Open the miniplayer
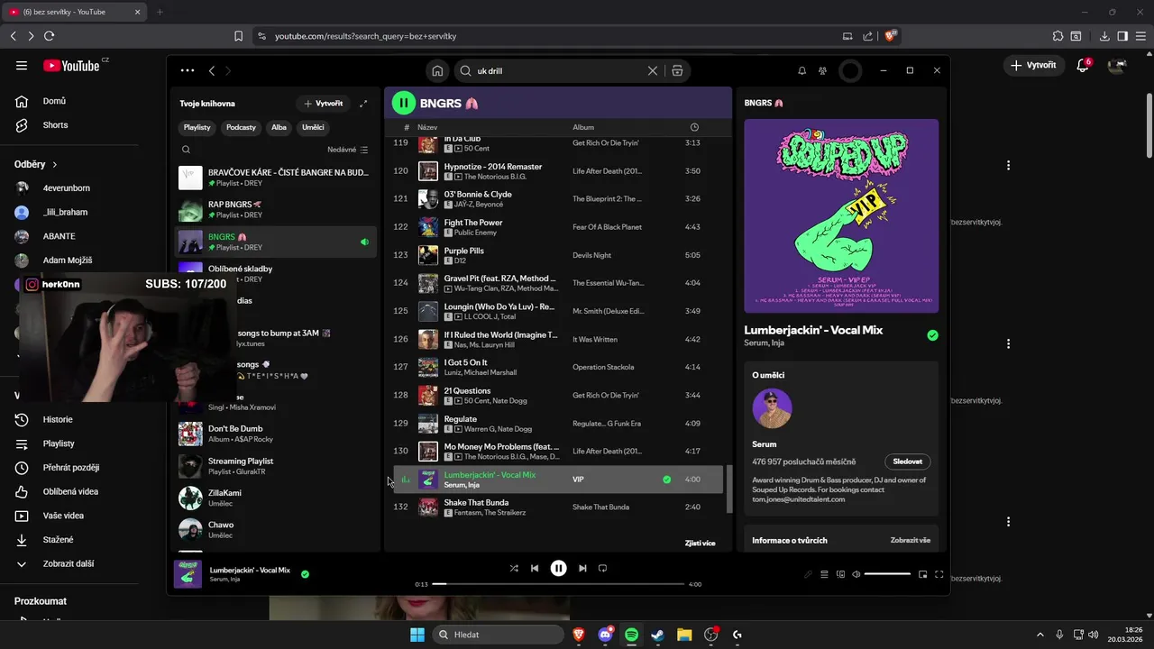This screenshot has width=1154, height=649. pyautogui.click(x=922, y=574)
